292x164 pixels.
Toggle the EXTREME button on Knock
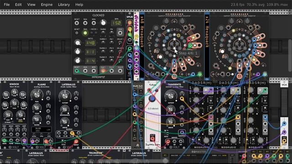click(13, 123)
